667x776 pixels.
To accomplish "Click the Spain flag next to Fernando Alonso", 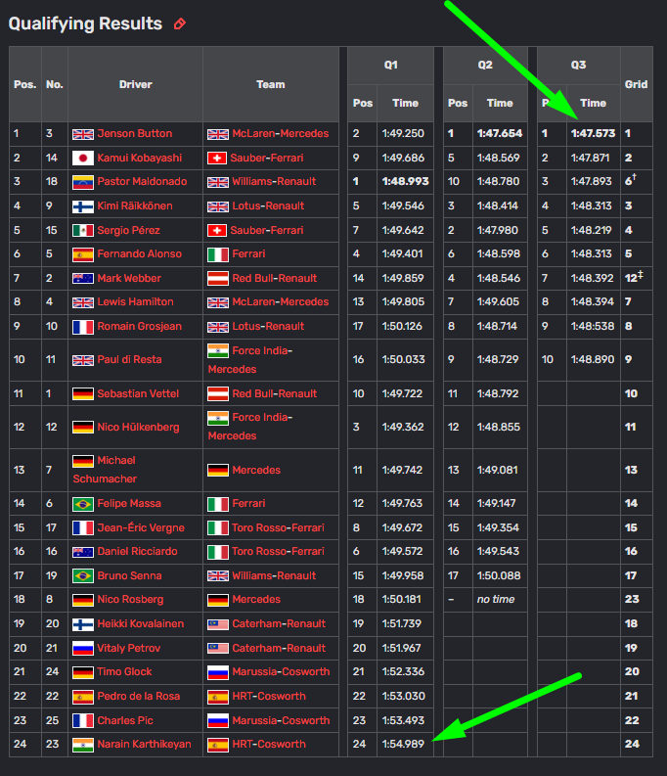I will pyautogui.click(x=82, y=254).
